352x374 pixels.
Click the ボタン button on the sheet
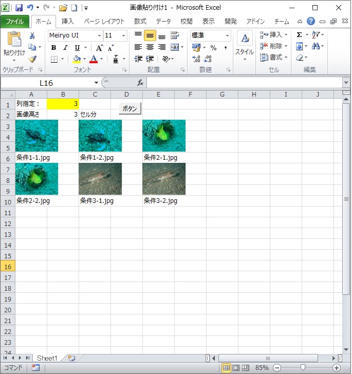coord(130,108)
